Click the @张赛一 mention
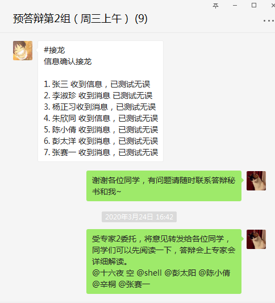This screenshot has width=275, height=303. pos(134,284)
